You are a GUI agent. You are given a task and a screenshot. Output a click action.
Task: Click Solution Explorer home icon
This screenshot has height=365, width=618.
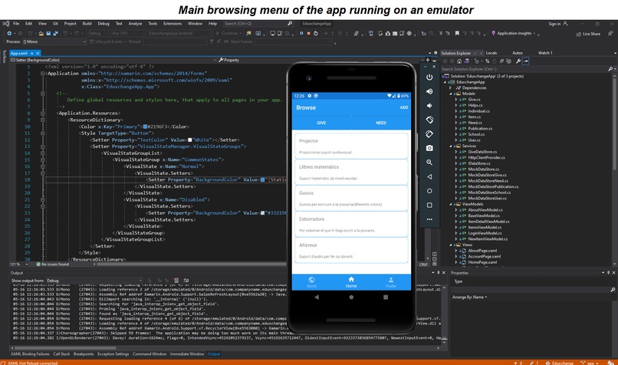(459, 61)
